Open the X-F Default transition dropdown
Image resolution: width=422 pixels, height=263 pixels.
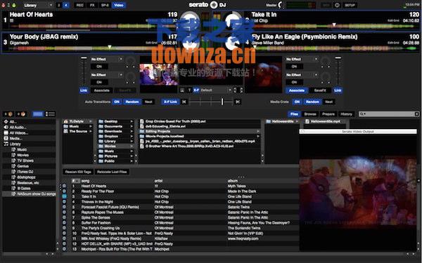[216, 90]
